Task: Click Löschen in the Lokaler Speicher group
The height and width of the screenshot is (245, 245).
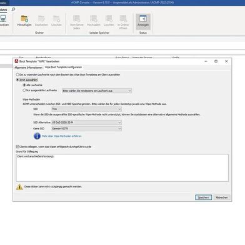Action: (109, 21)
